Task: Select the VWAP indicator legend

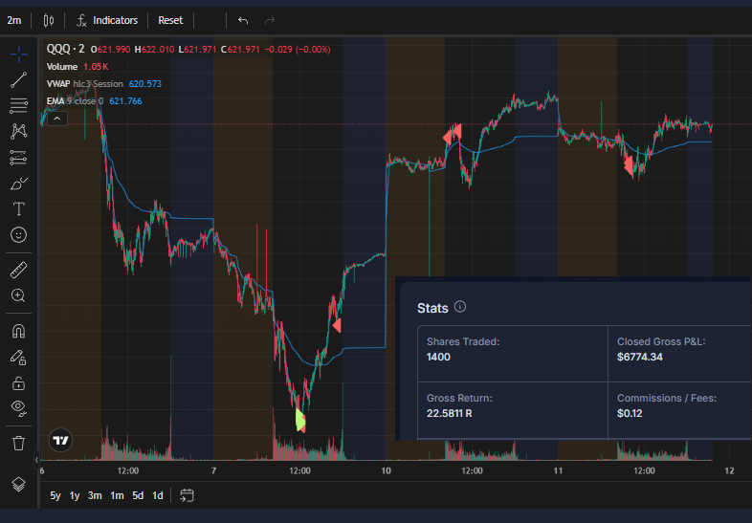Action: tap(85, 84)
